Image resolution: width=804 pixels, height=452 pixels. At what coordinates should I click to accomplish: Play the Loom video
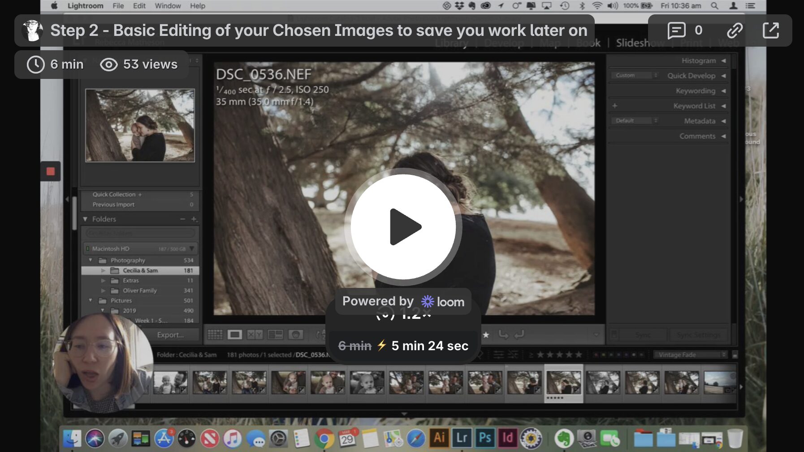point(403,227)
